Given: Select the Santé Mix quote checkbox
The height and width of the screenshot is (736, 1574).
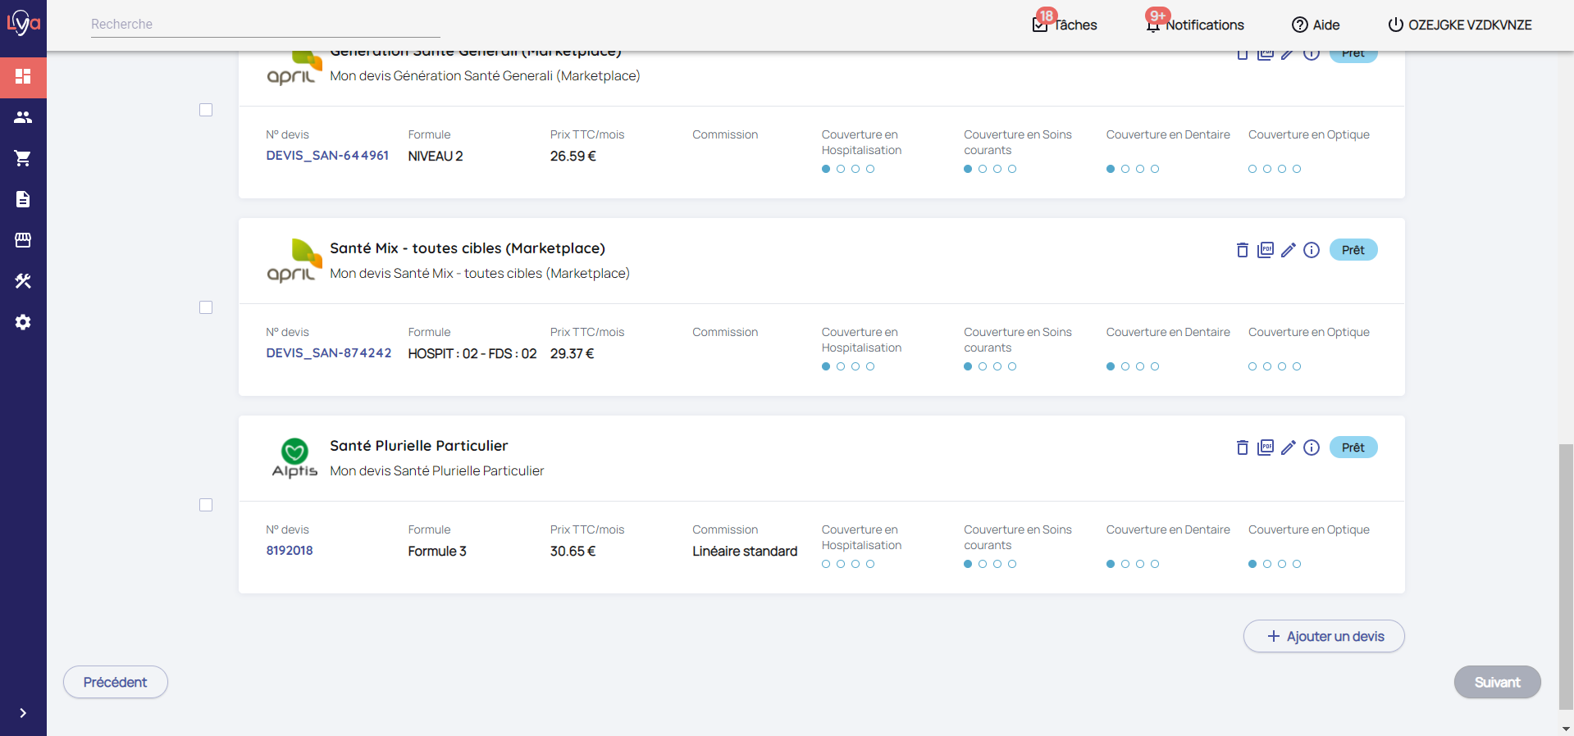Looking at the screenshot, I should pos(206,307).
